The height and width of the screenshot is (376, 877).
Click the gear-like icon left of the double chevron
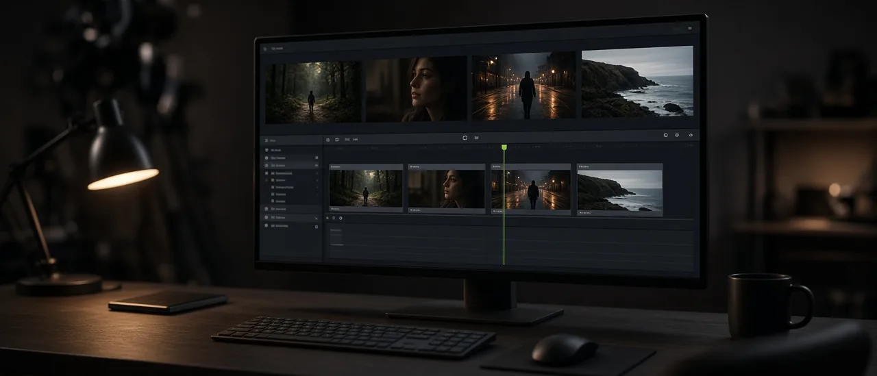(x=677, y=135)
